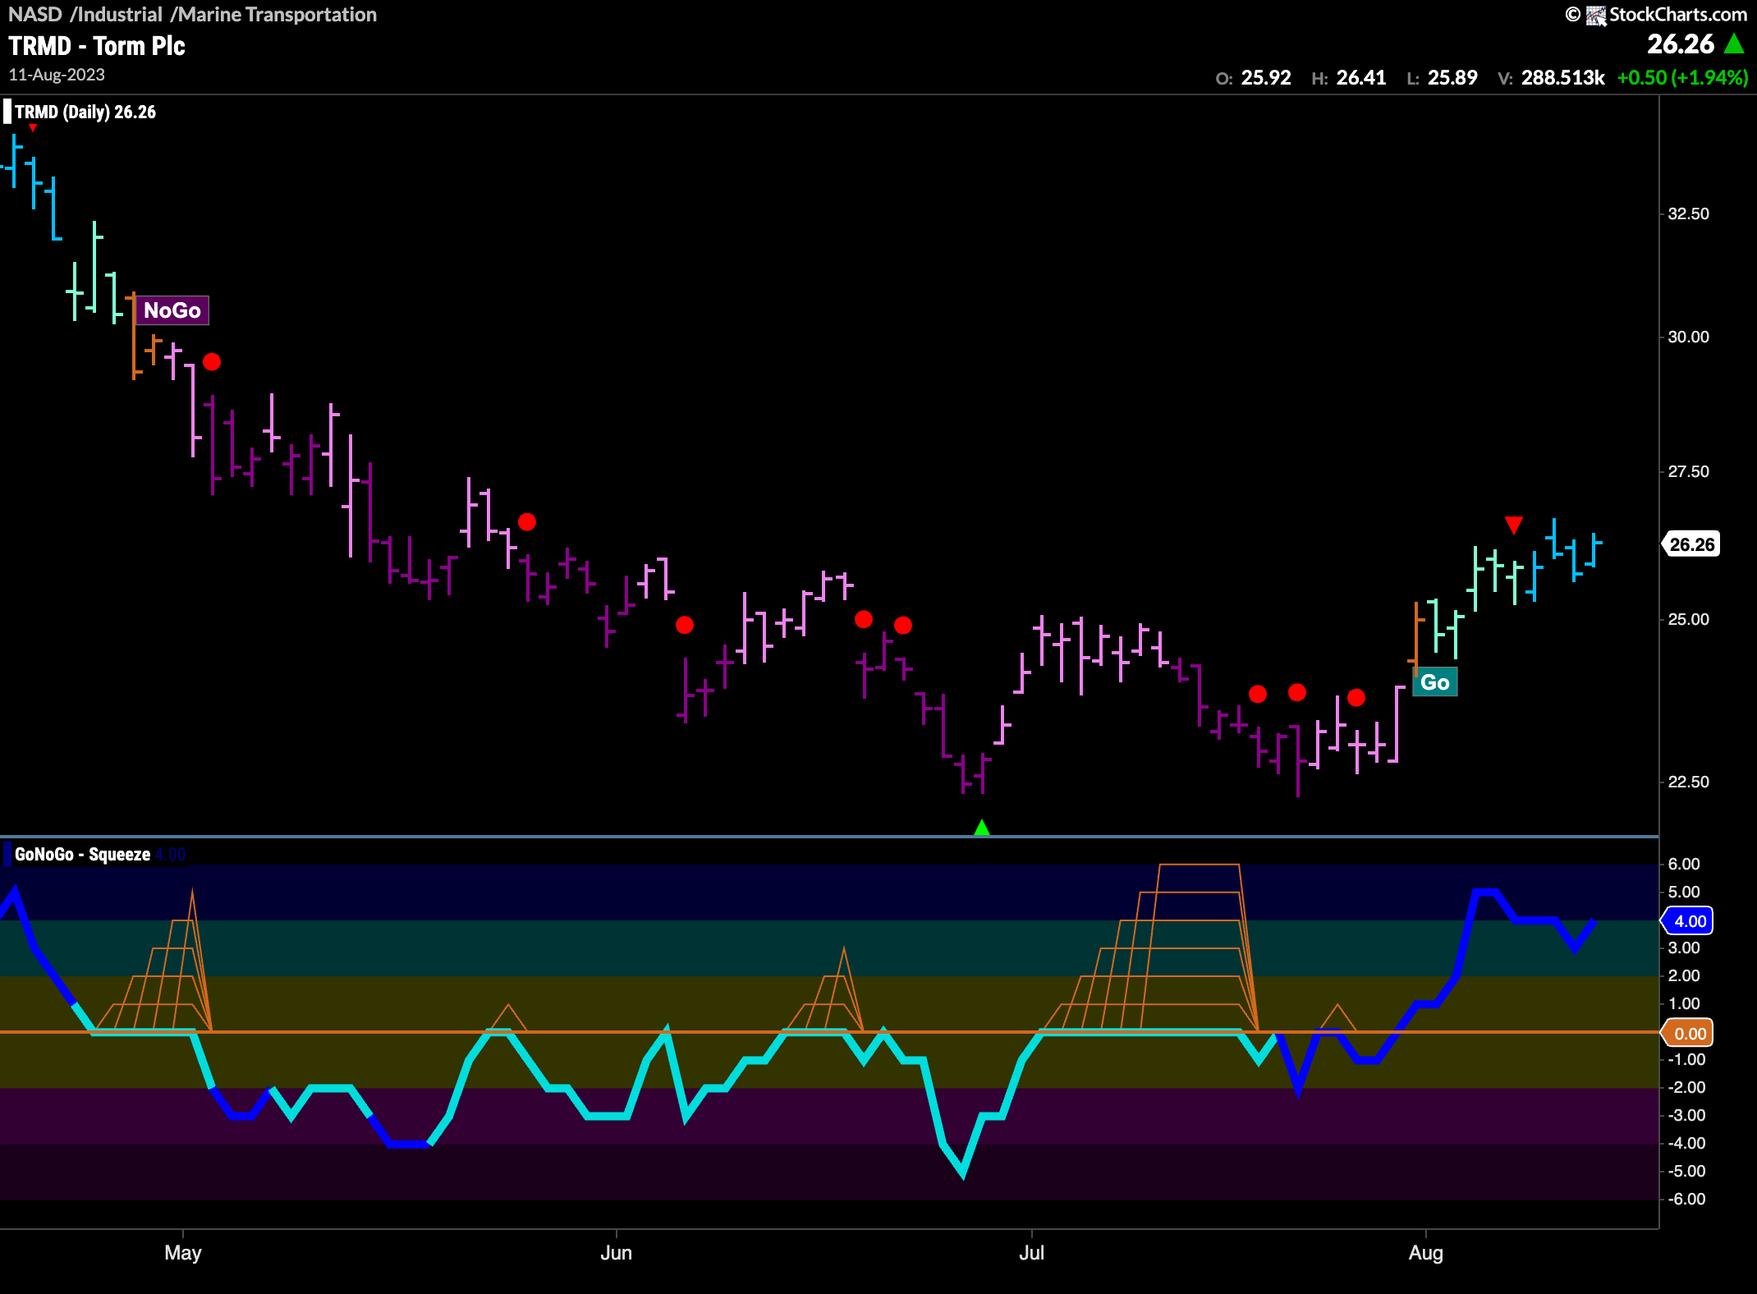Click the Aug label on the time axis
The image size is (1757, 1294).
(x=1425, y=1252)
